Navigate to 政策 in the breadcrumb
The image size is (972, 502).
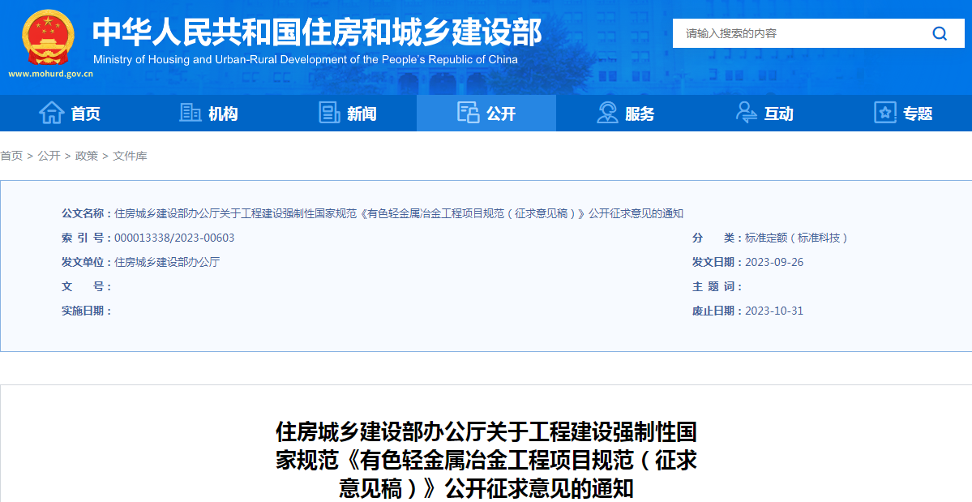(87, 156)
